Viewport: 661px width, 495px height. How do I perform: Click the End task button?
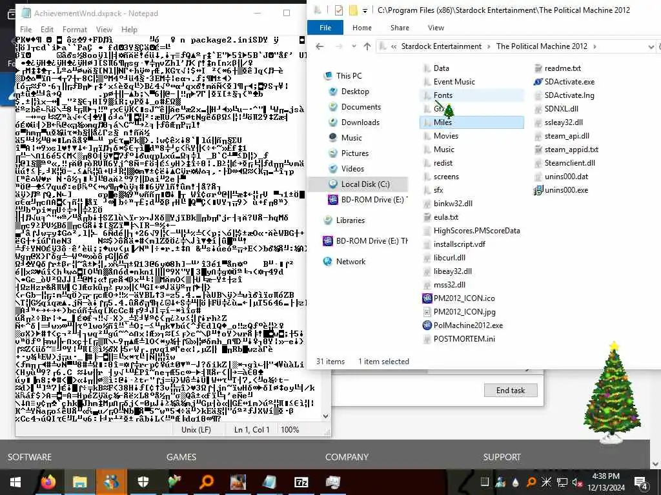tap(511, 390)
